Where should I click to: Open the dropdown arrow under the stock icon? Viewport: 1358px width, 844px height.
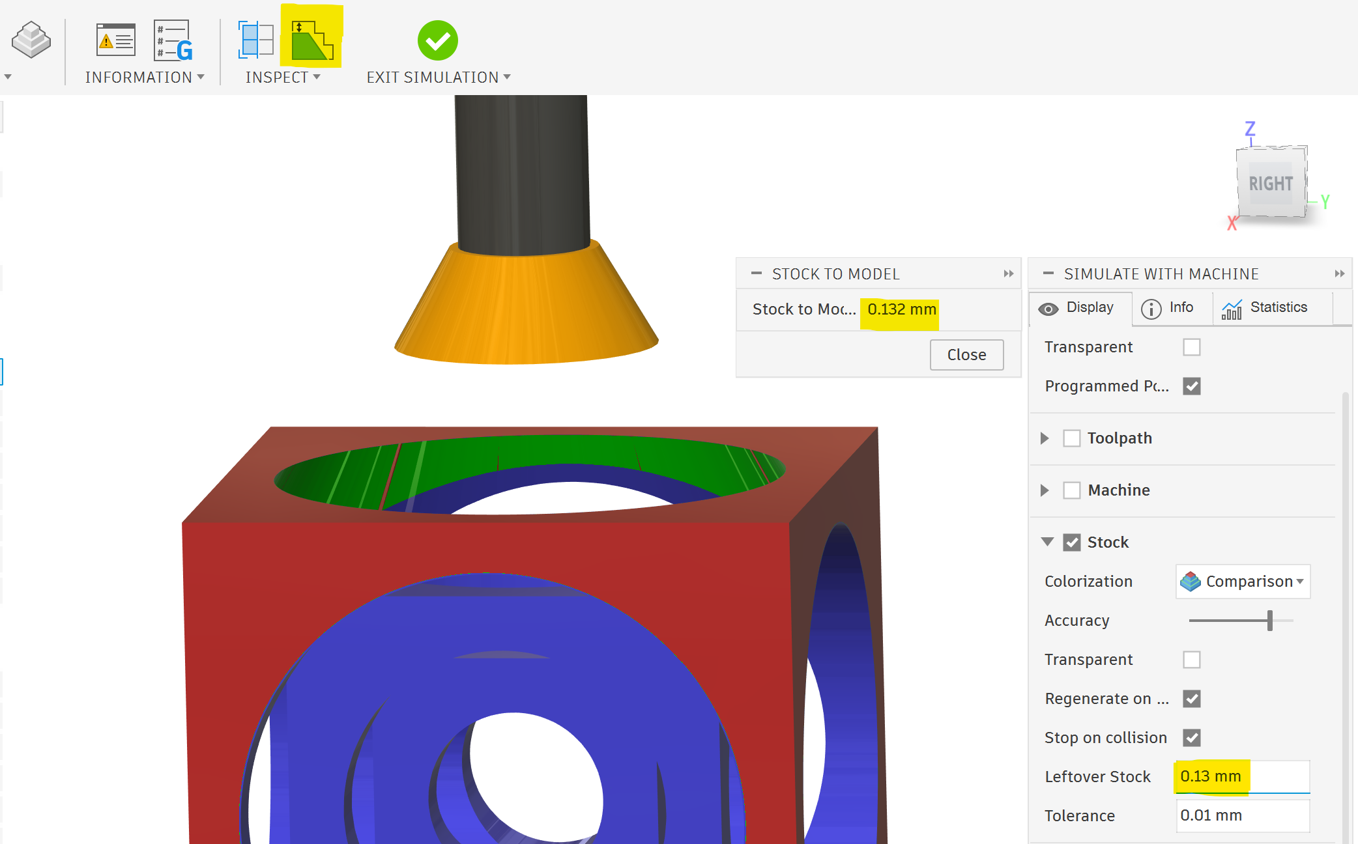click(x=8, y=77)
